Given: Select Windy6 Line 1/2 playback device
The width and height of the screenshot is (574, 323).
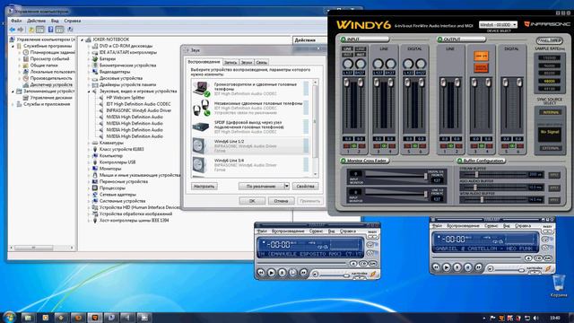Looking at the screenshot, I should coord(251,145).
